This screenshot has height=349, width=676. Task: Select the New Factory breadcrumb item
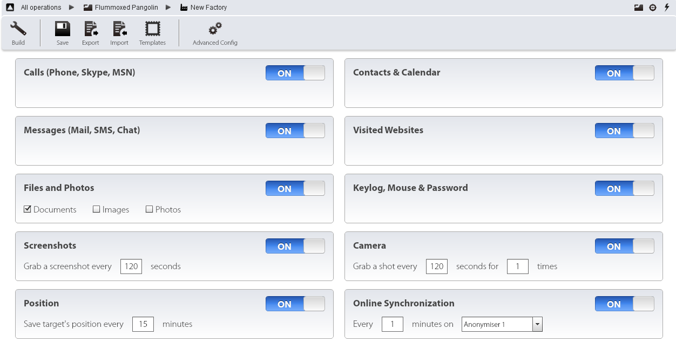tap(208, 8)
